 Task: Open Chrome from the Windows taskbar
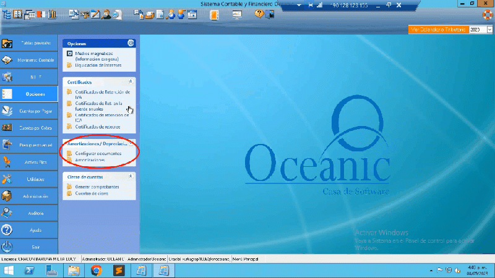tap(96, 270)
